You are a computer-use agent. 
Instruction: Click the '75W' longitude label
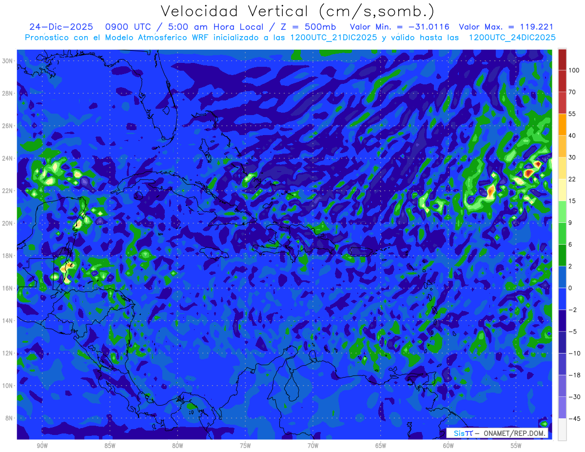pos(245,446)
